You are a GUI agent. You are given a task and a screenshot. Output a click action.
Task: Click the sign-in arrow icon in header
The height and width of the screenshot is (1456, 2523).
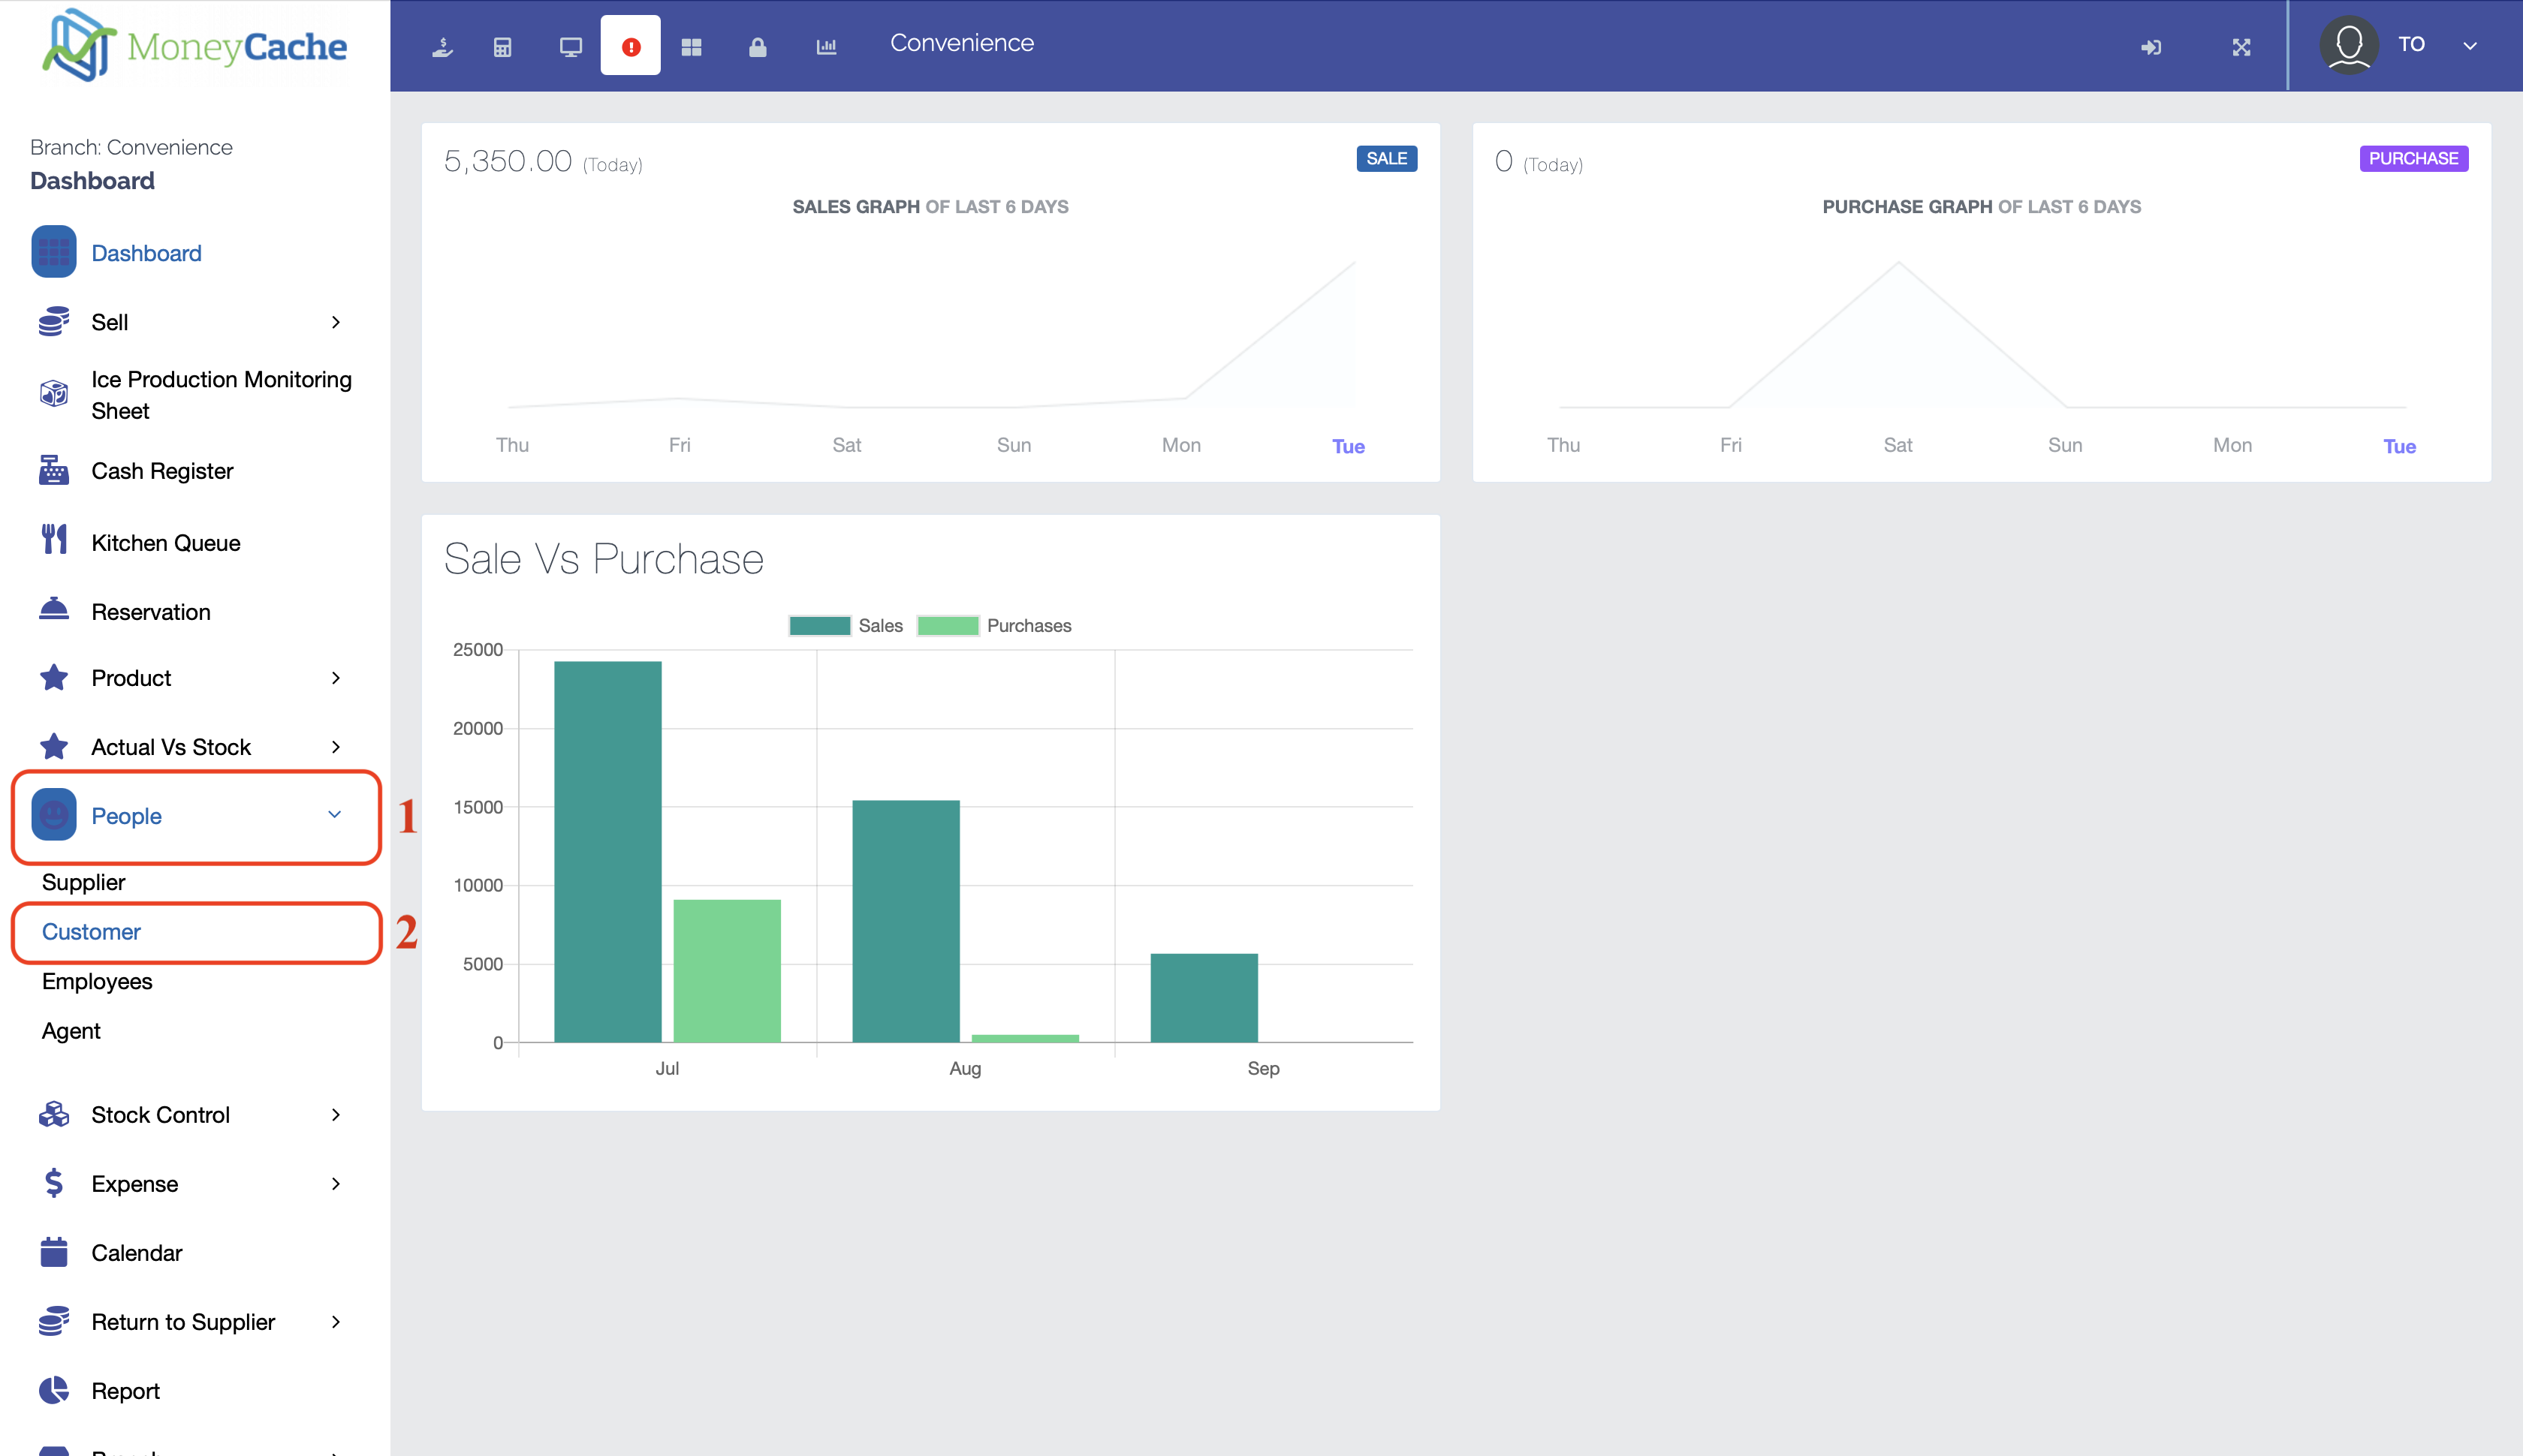point(2151,47)
